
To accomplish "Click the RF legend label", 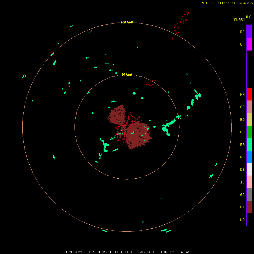I will pos(242,32).
